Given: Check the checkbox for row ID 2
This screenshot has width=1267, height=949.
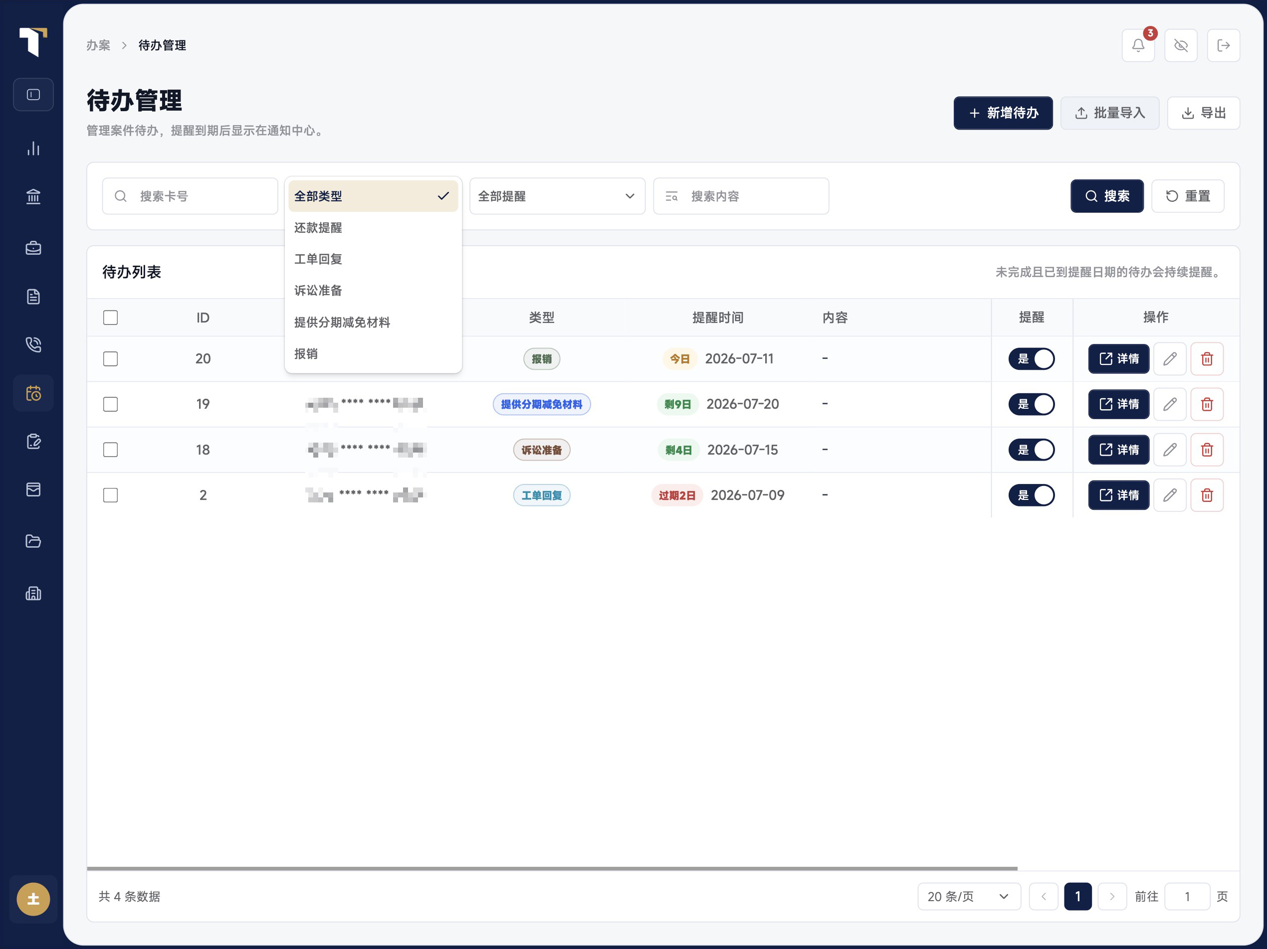Looking at the screenshot, I should click(x=111, y=495).
